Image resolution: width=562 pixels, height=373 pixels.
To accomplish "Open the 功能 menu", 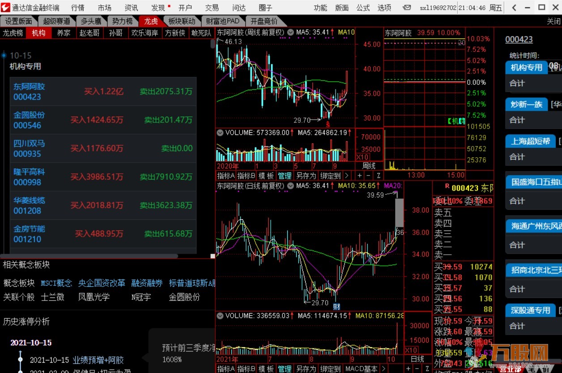I will [320, 8].
